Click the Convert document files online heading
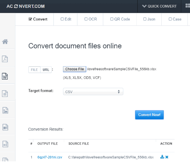The image size is (190, 162). [75, 46]
